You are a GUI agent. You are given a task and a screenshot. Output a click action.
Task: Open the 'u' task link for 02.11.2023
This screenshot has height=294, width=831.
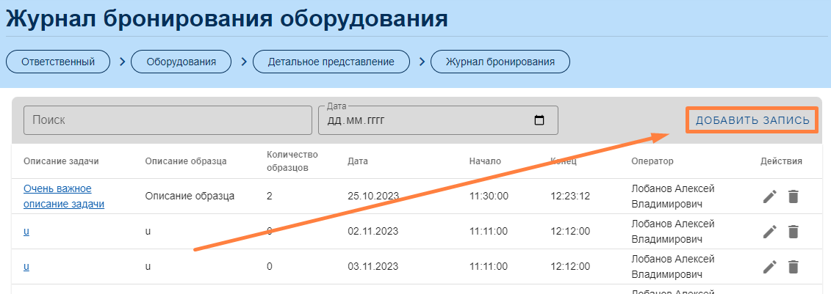click(26, 232)
